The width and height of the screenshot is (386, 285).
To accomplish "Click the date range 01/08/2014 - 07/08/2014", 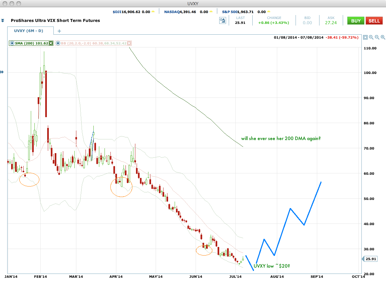I will click(299, 37).
